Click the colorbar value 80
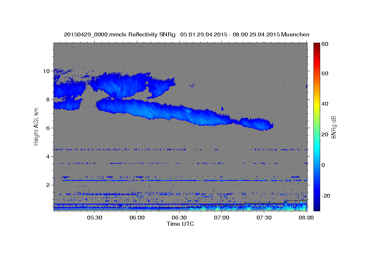This screenshot has height=253, width=380. tap(325, 44)
